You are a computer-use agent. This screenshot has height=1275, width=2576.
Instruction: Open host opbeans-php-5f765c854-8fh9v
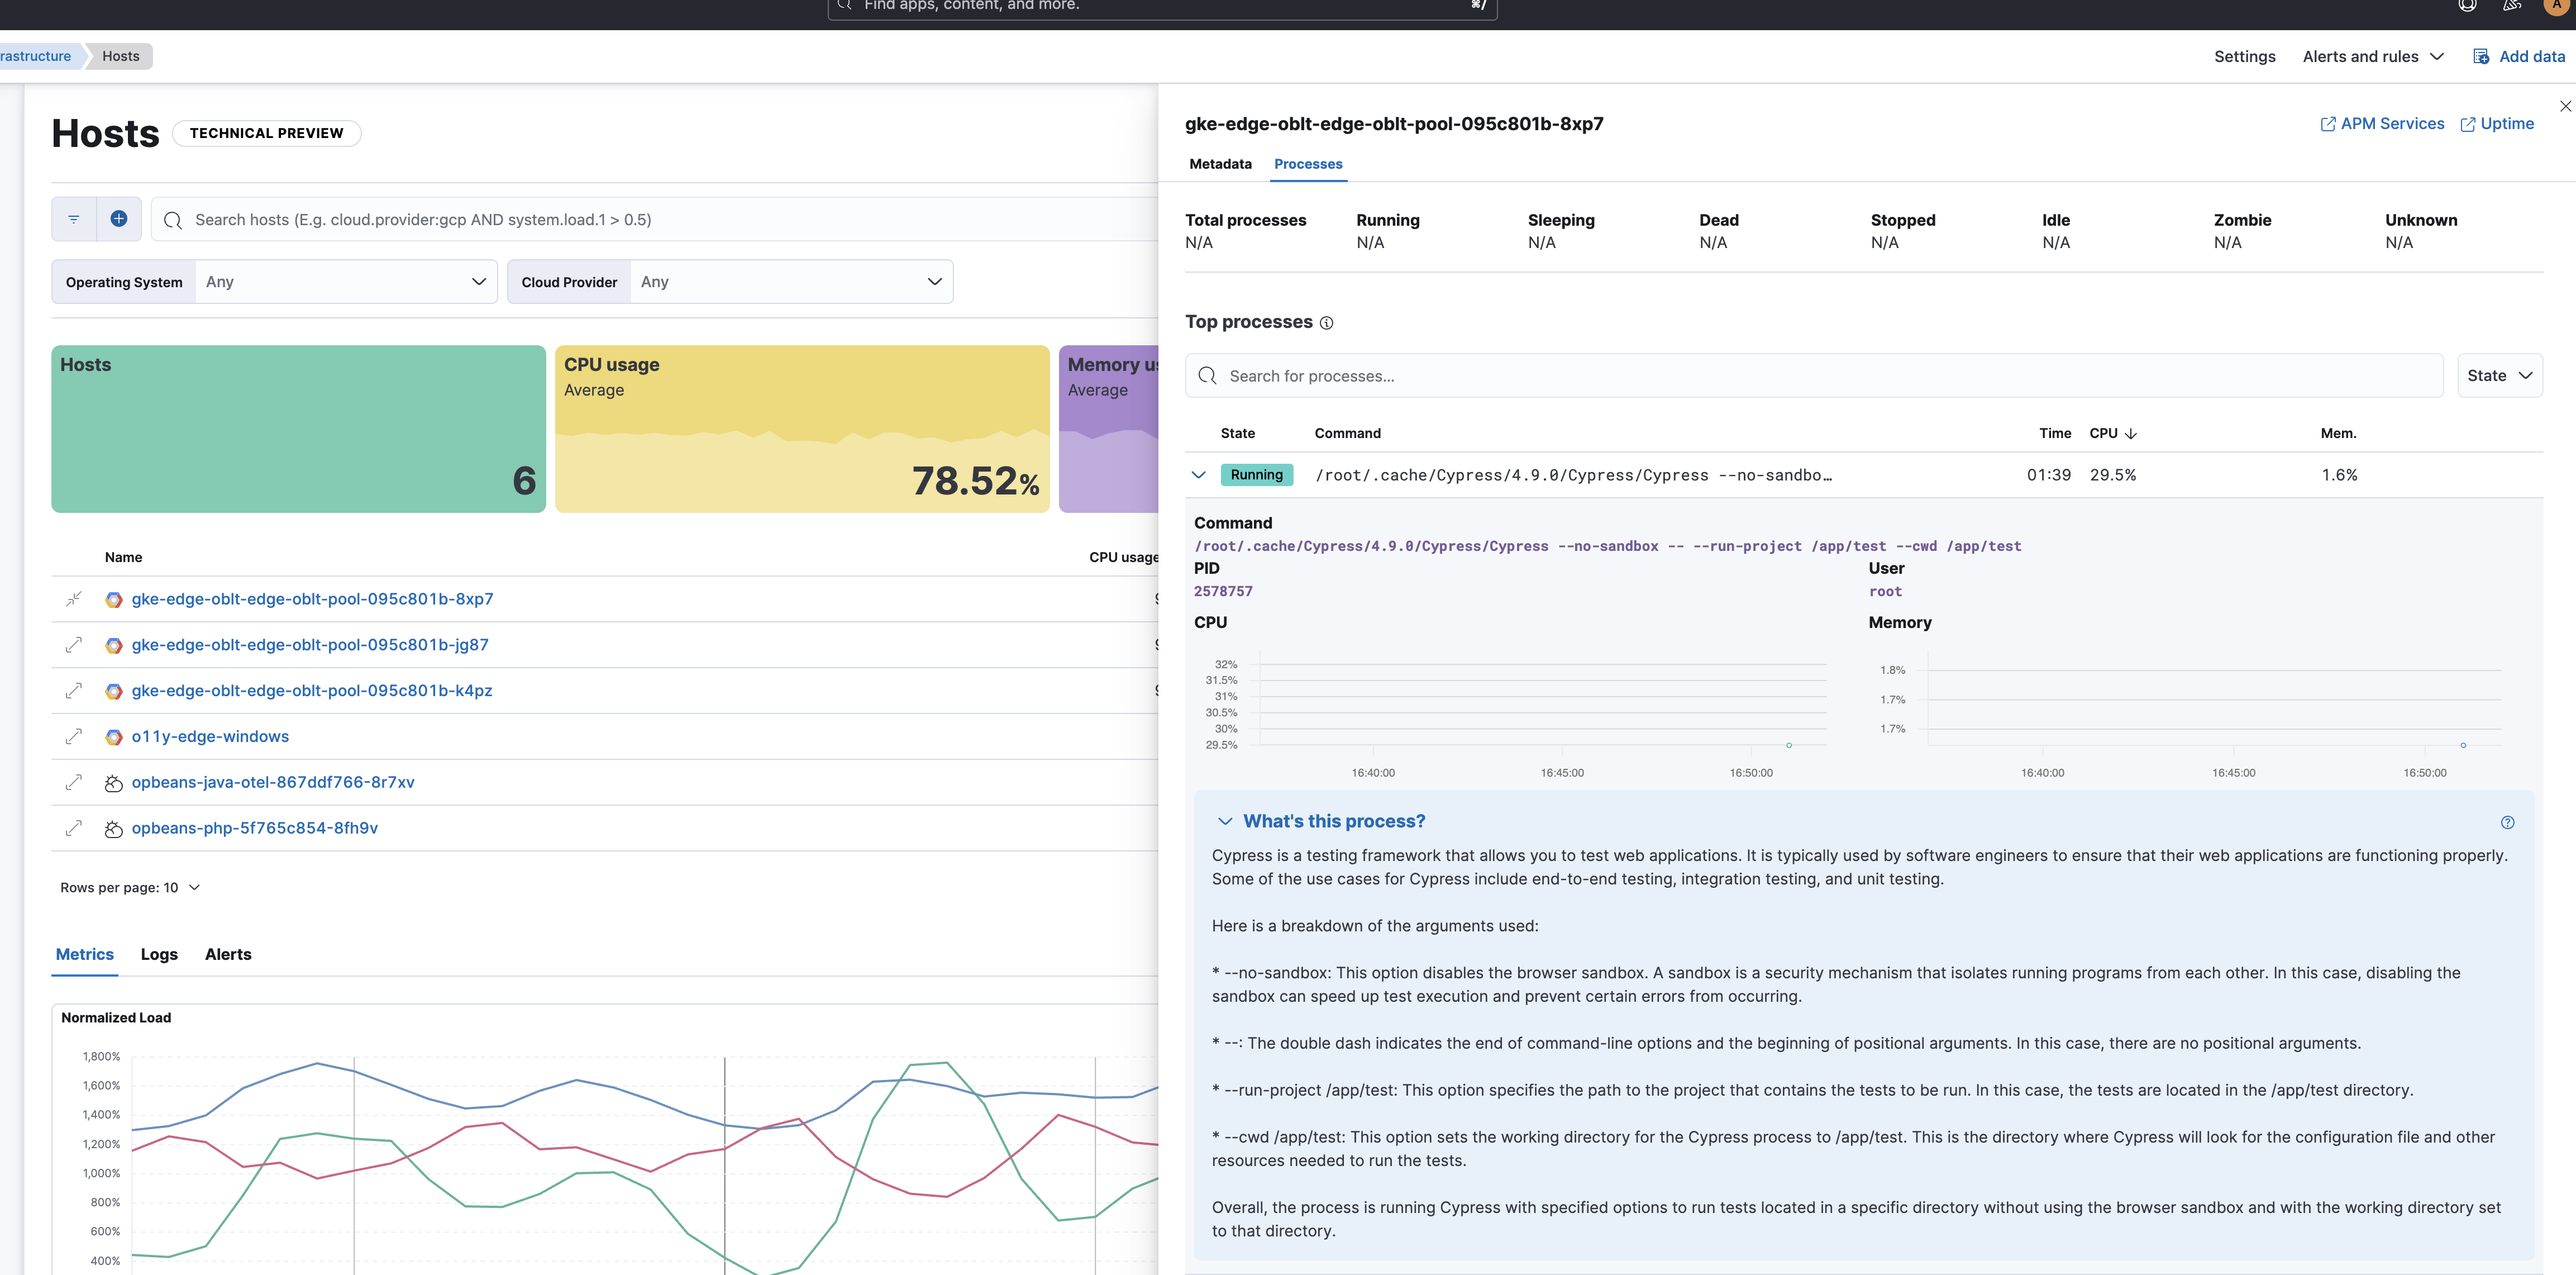(x=255, y=828)
